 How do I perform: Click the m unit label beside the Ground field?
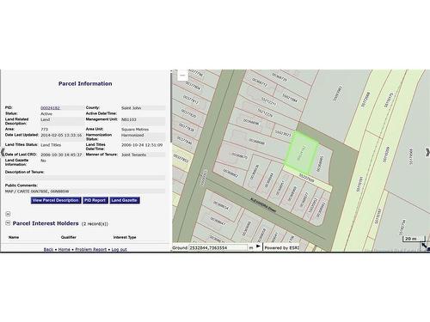tap(251, 248)
